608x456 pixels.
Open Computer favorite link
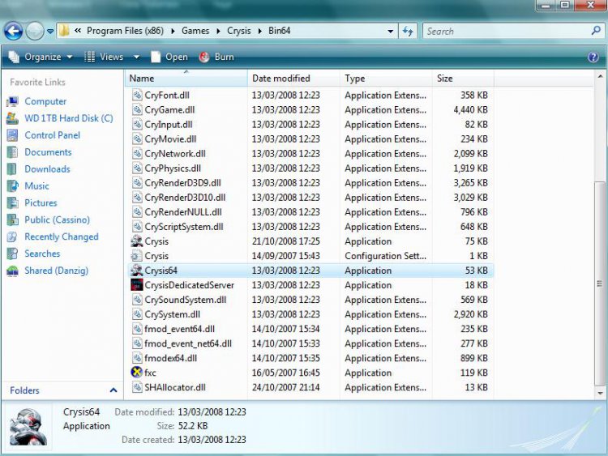(x=45, y=101)
